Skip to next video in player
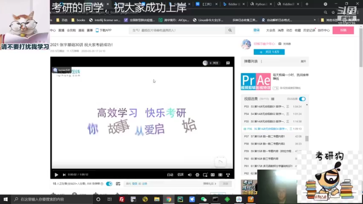The width and height of the screenshot is (363, 204). (64, 175)
